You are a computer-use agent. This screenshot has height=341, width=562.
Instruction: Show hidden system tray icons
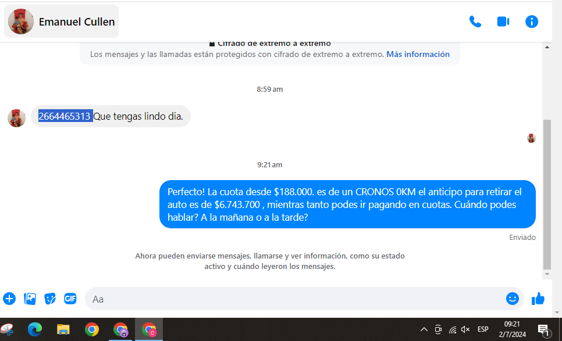coord(424,329)
